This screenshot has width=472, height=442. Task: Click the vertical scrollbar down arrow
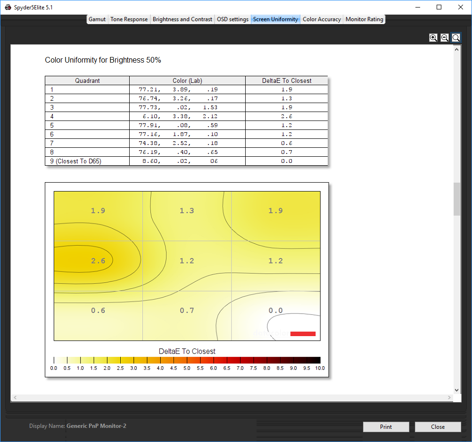click(x=456, y=390)
